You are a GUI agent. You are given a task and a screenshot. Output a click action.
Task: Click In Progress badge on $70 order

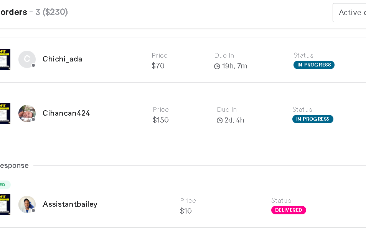[x=314, y=65]
